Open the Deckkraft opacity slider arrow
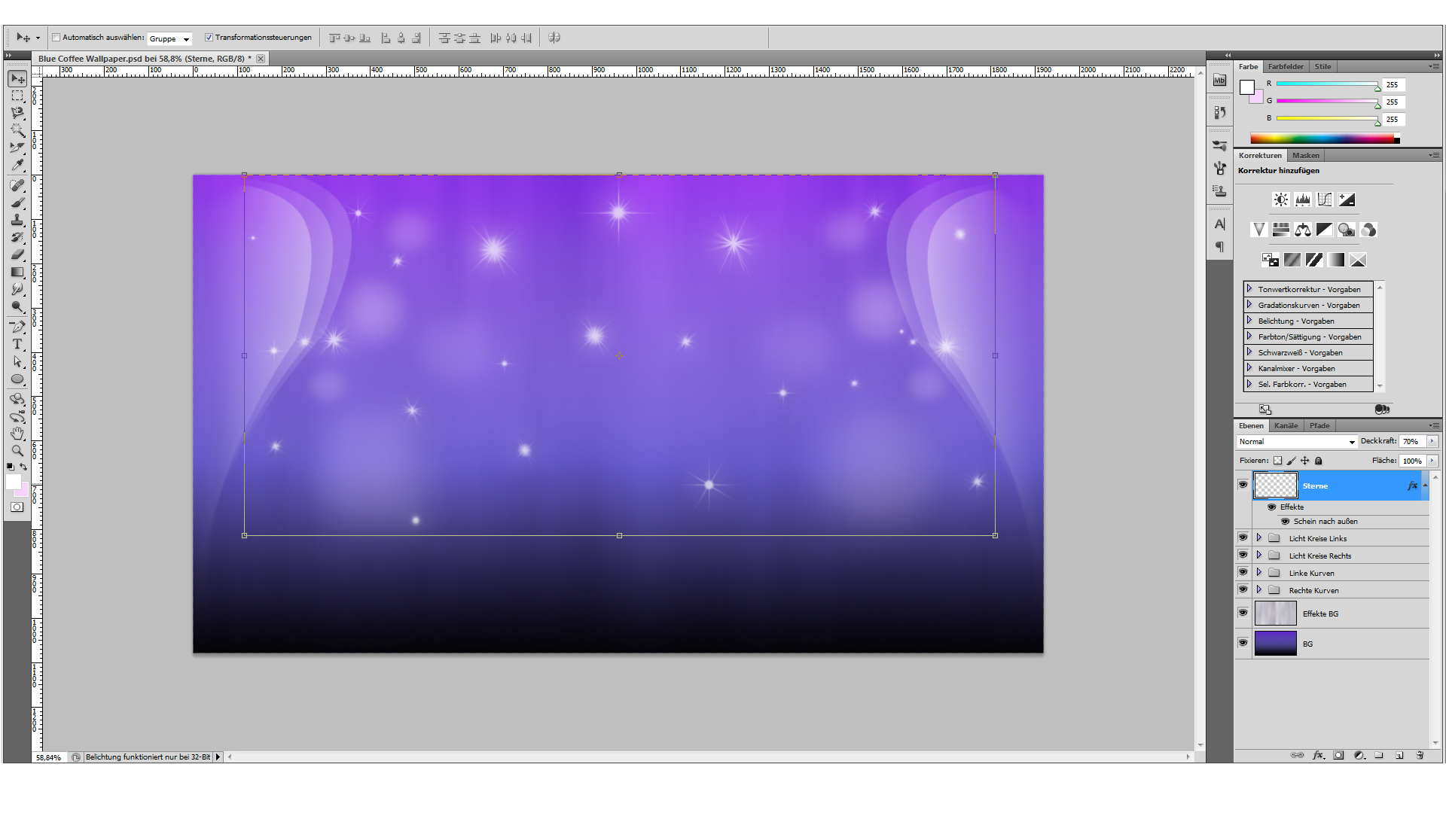Image resolution: width=1446 pixels, height=813 pixels. [x=1432, y=442]
